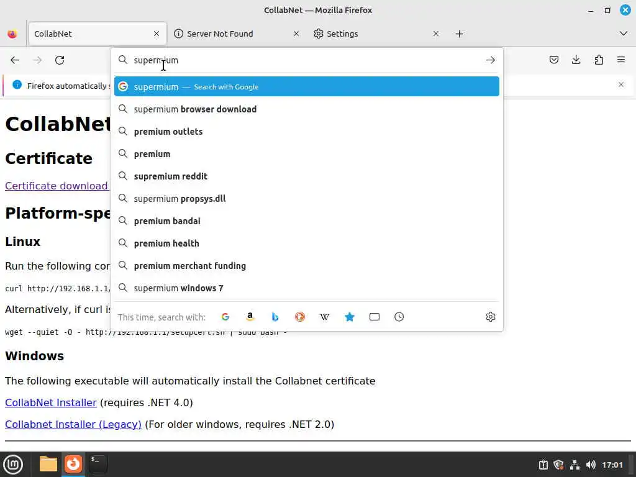Dismiss the Firefox automatically notification bar
The width and height of the screenshot is (636, 477).
621,84
